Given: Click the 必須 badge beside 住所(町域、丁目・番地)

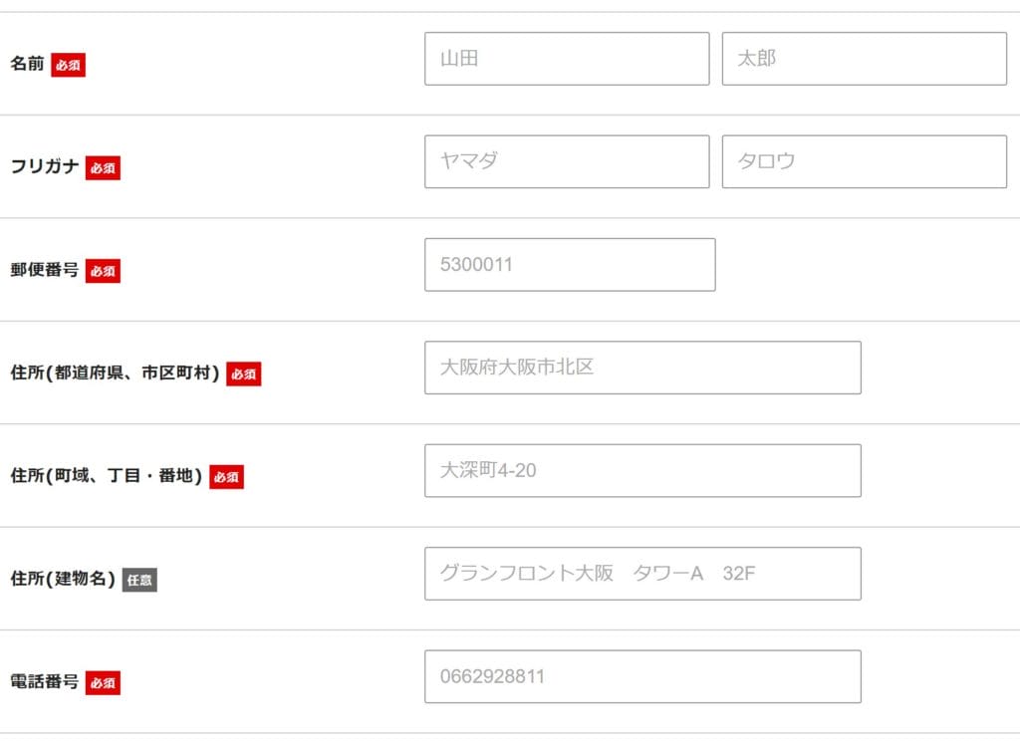Looking at the screenshot, I should (226, 477).
